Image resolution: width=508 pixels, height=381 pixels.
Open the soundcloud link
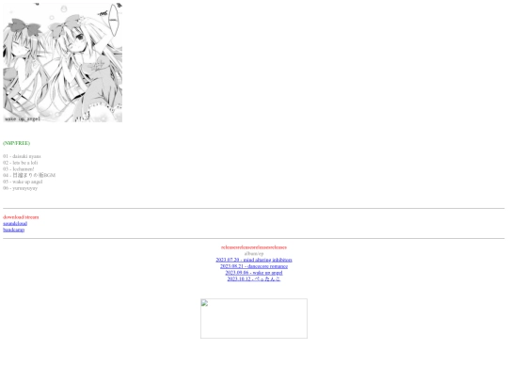click(x=15, y=224)
